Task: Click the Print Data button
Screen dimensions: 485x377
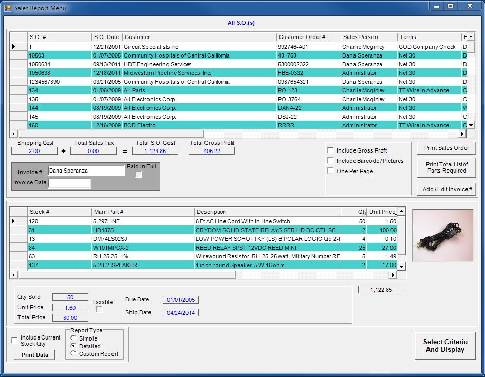Action: 34,355
